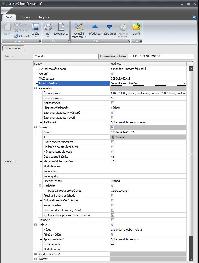Viewport: 199px width, 263px height.
Task: Open the Zobrazit group dialog launcher
Action: click(x=129, y=41)
